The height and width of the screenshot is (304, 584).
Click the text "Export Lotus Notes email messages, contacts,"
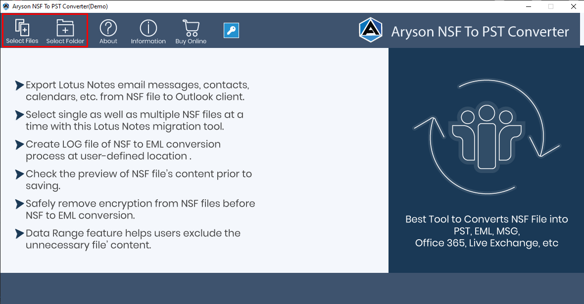[x=137, y=85]
